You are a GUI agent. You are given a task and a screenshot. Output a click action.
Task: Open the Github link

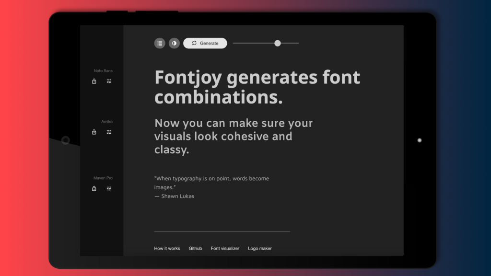click(x=196, y=249)
